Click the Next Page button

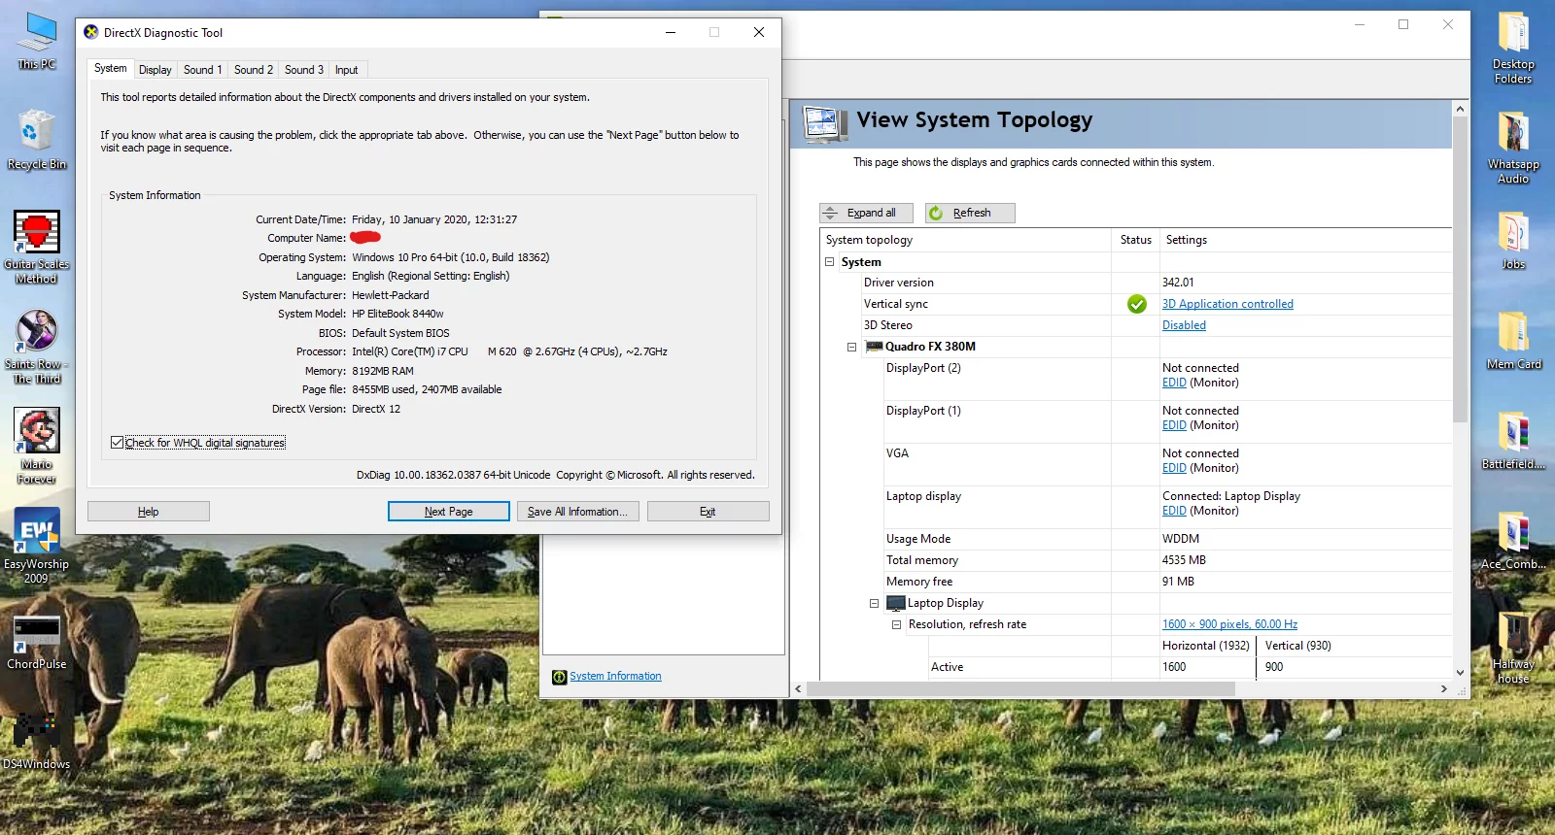(x=448, y=512)
